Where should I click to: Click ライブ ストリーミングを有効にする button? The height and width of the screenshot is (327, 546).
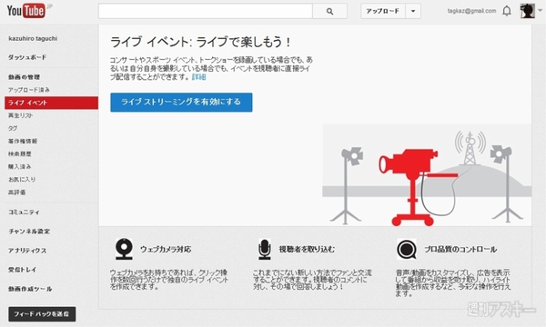[x=181, y=102]
